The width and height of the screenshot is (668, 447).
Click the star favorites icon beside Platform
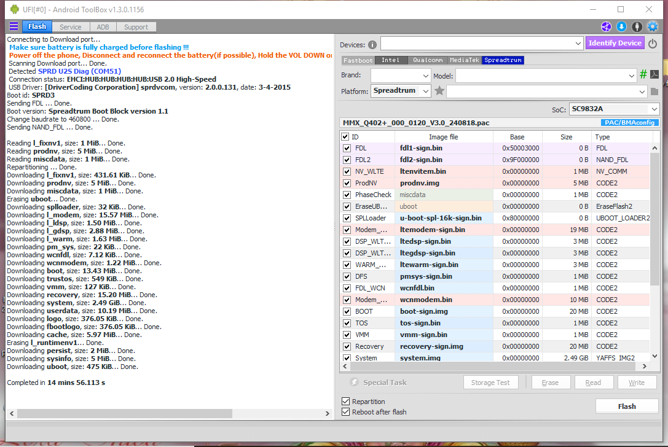click(439, 91)
